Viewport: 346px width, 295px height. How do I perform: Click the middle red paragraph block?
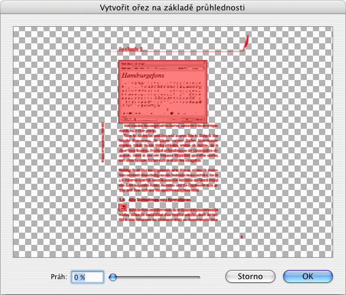click(168, 180)
